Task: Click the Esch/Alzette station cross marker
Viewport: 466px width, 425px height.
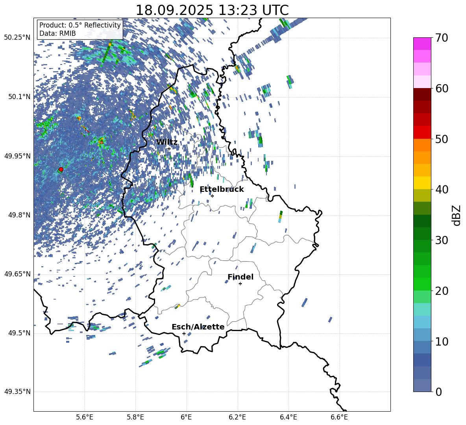Action: click(x=184, y=333)
